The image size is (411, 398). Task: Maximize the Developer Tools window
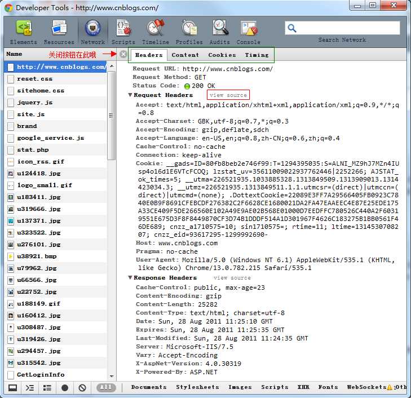(x=373, y=5)
